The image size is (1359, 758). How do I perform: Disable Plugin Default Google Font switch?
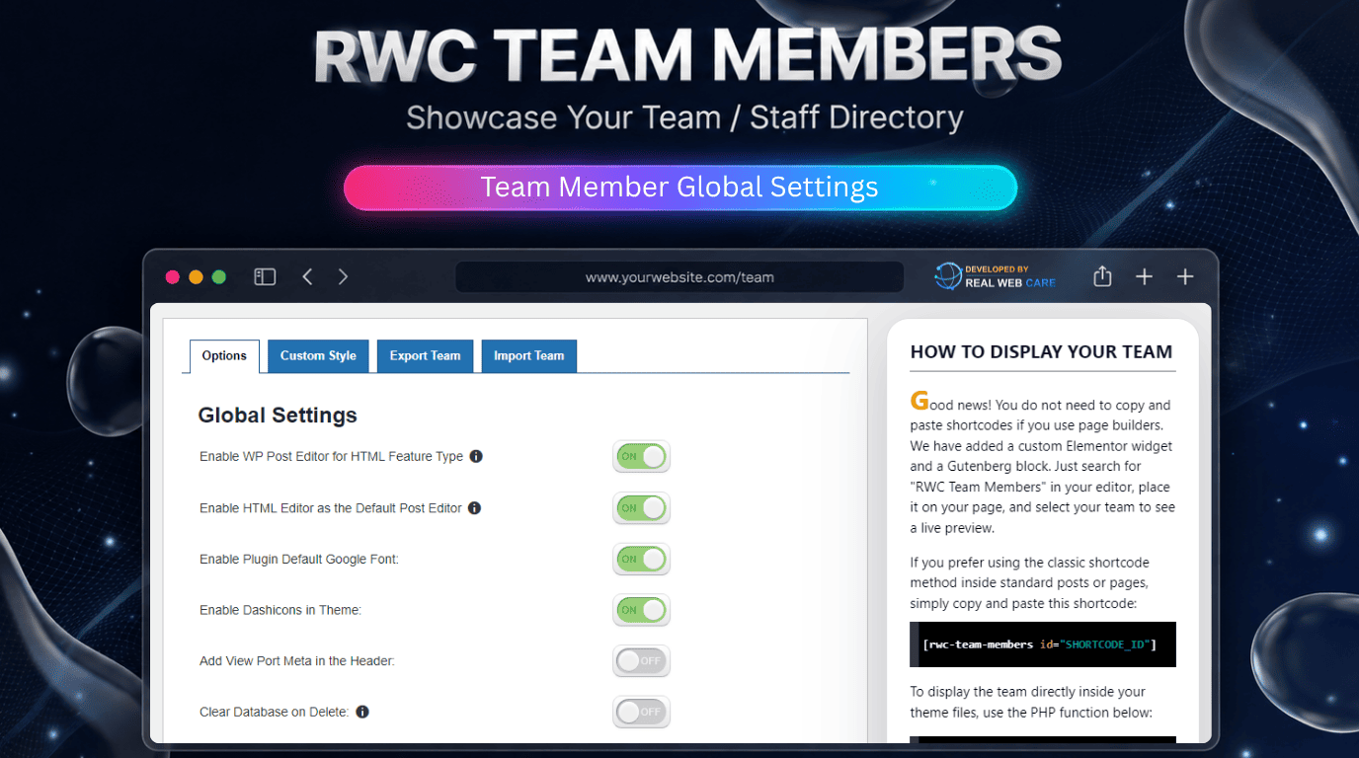[642, 559]
